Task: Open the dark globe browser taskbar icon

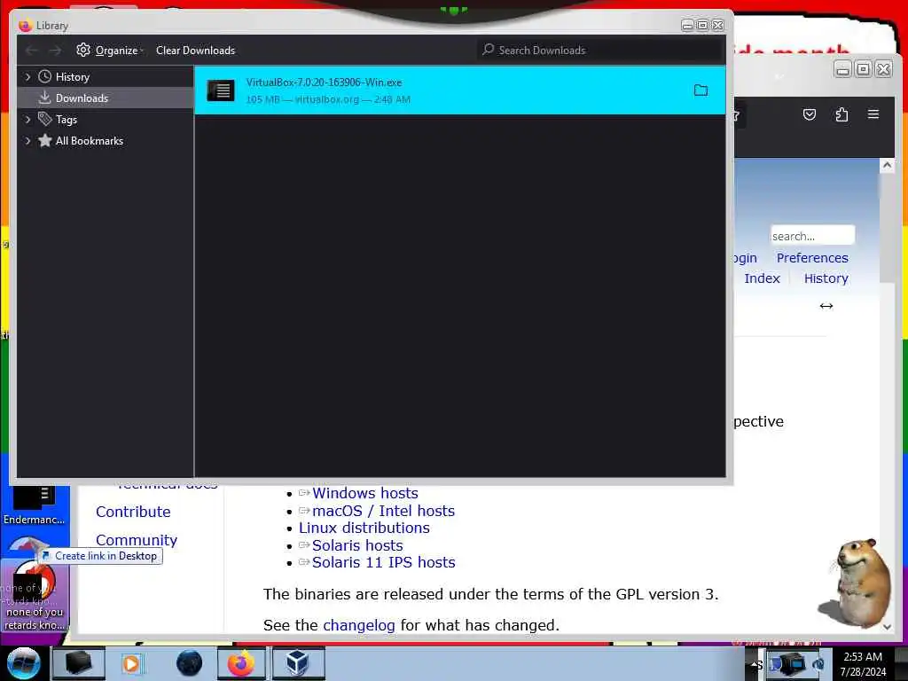Action: coord(190,663)
